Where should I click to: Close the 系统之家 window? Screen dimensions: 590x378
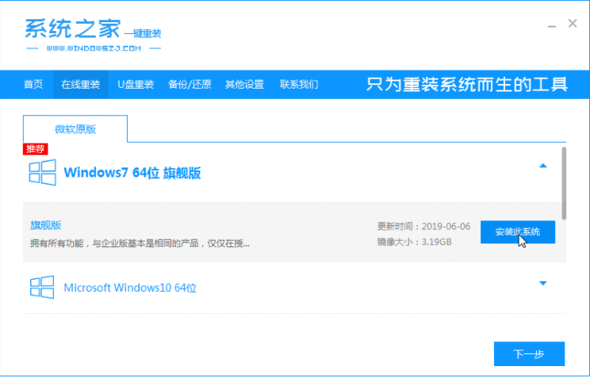[573, 25]
